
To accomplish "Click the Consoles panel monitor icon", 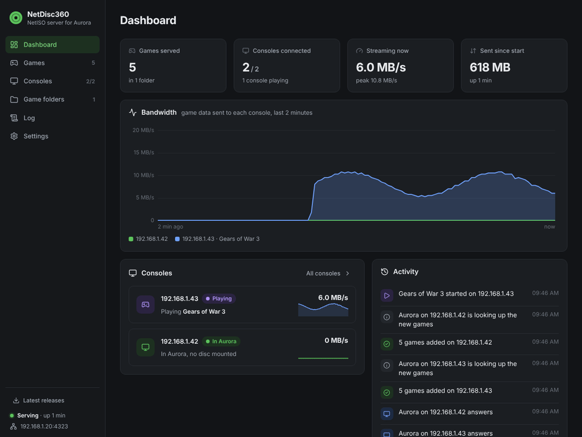I will click(133, 273).
